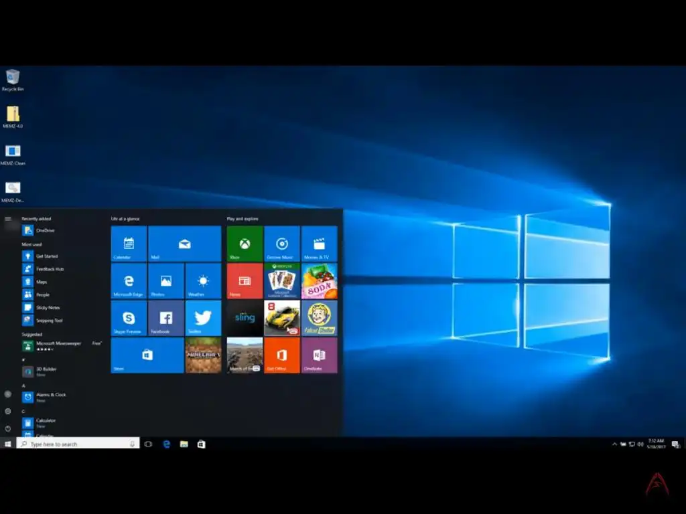Viewport: 686px width, 514px height.
Task: Open the Movies & TV tile
Action: pyautogui.click(x=320, y=244)
